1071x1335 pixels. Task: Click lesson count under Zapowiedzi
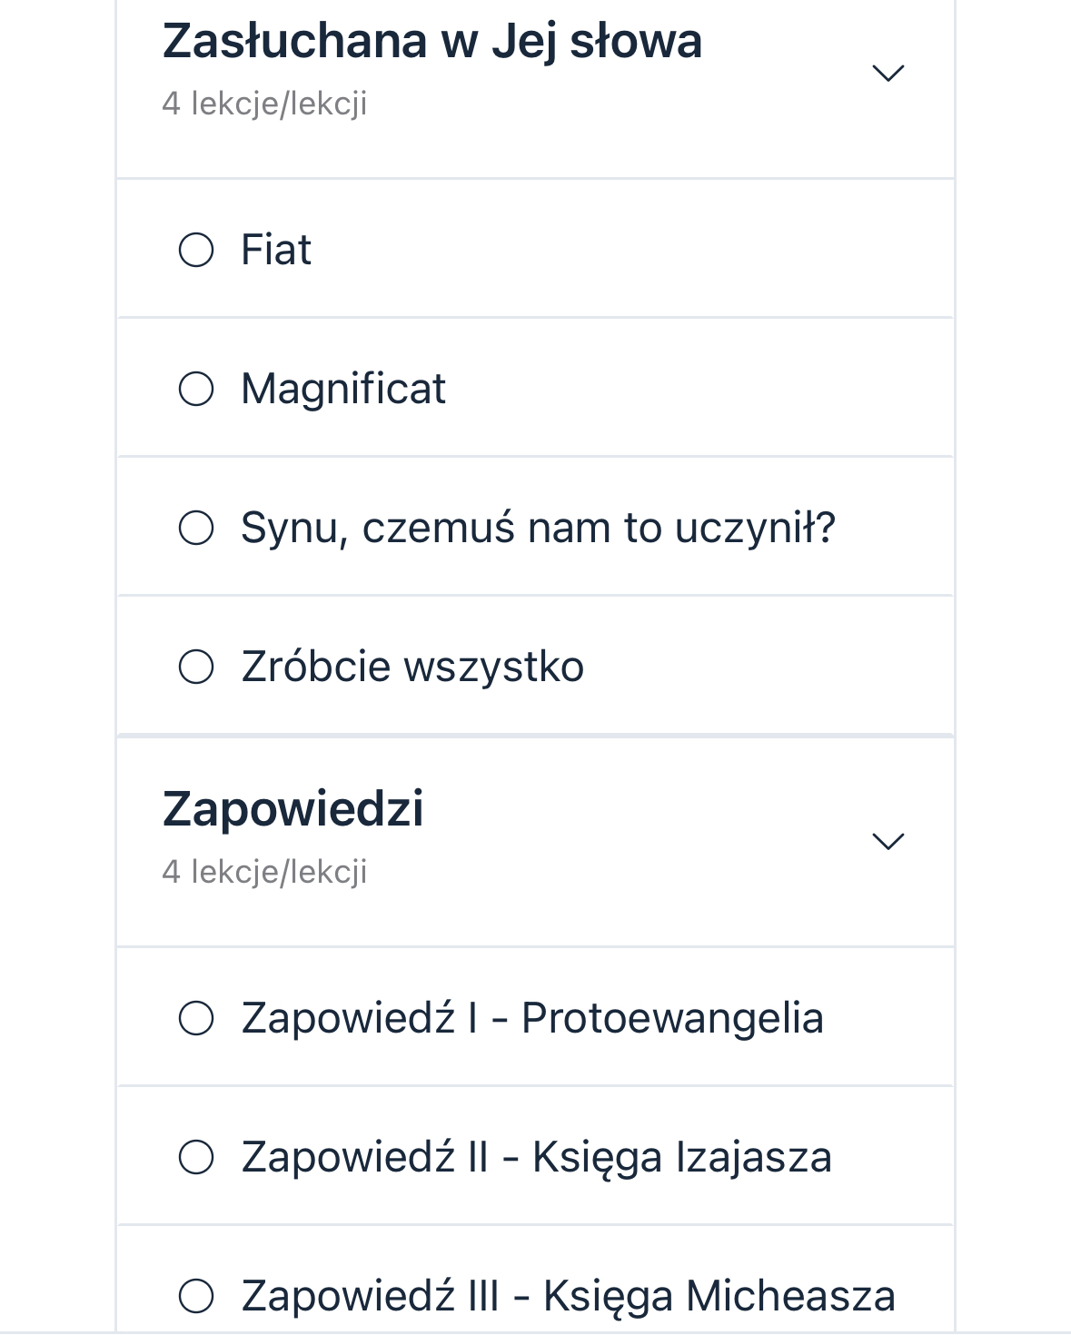(264, 872)
